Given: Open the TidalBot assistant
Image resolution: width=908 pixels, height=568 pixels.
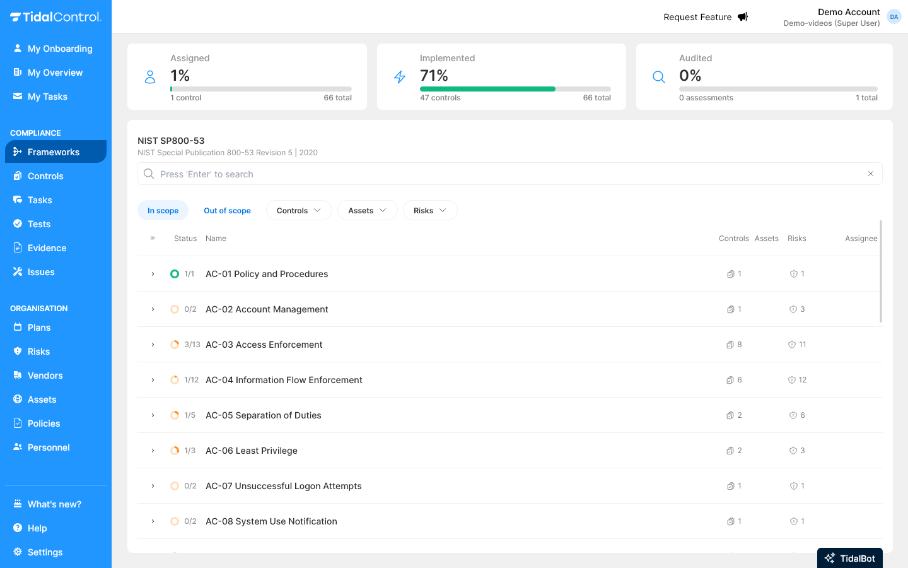Looking at the screenshot, I should tap(849, 558).
